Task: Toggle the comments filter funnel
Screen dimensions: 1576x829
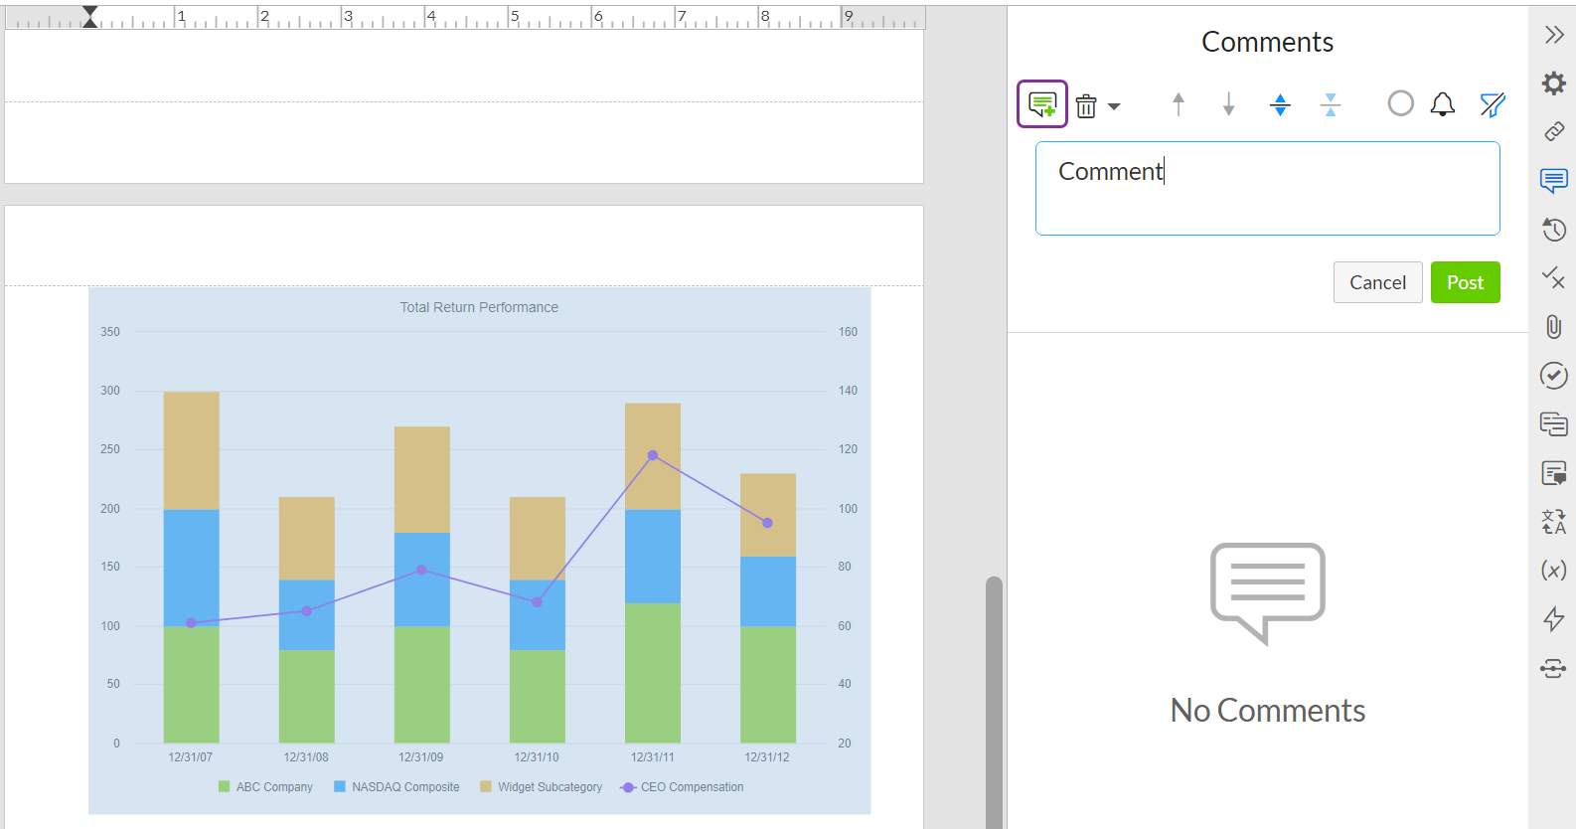Action: (1493, 104)
